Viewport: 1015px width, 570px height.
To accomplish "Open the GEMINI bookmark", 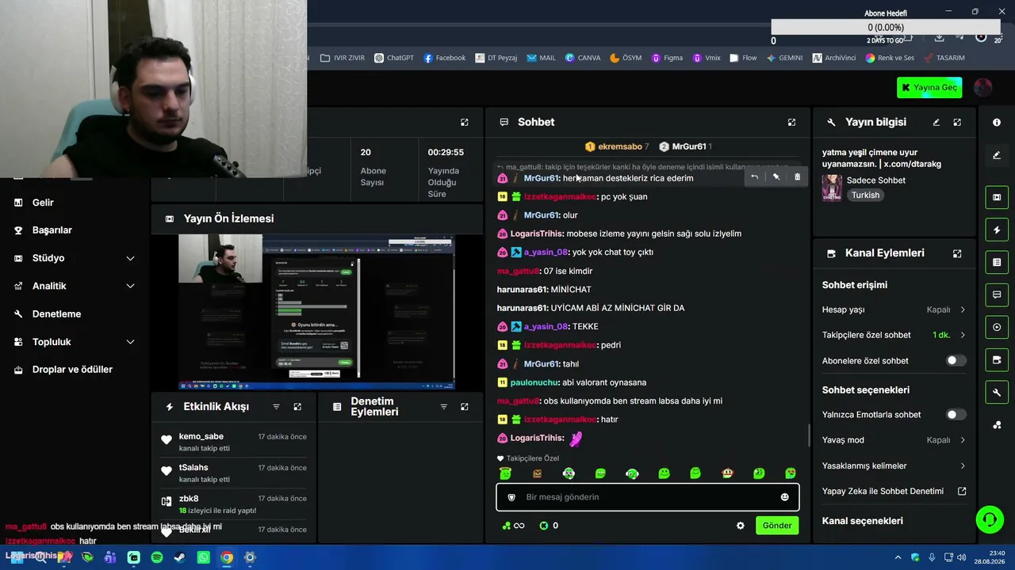I will pyautogui.click(x=784, y=58).
